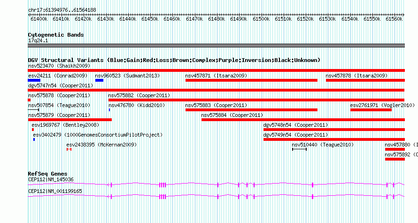Click the tiny blue nsv476780 marker
Image resolution: width=418 pixels, height=223 pixels.
tap(109, 110)
